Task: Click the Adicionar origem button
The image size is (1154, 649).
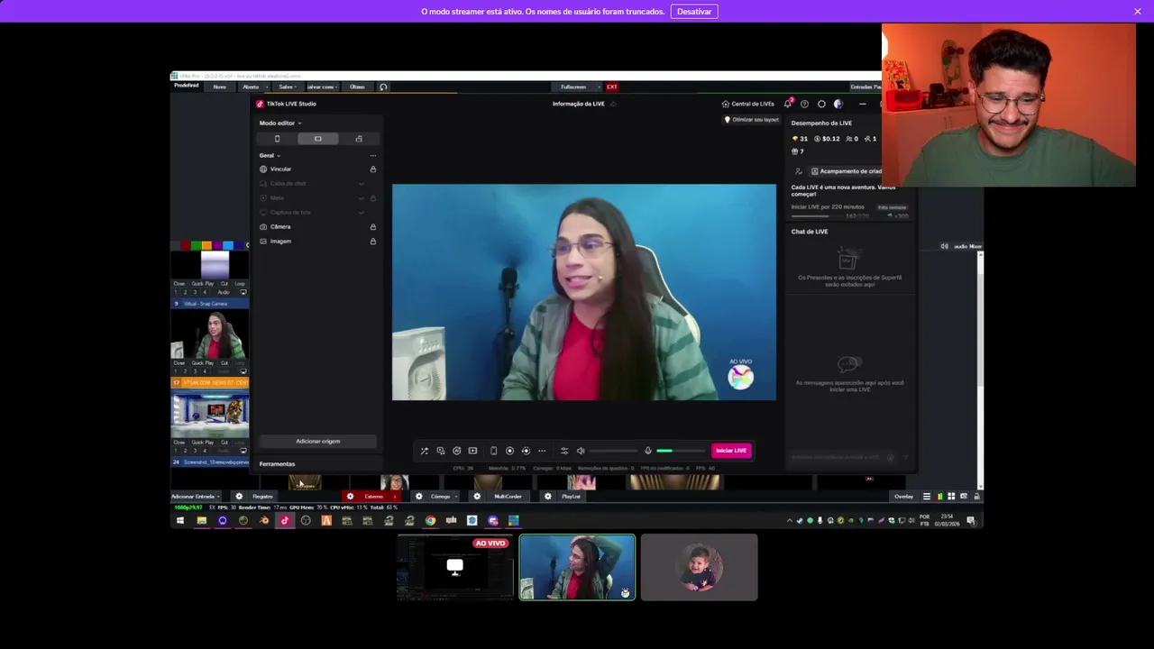Action: coord(317,442)
